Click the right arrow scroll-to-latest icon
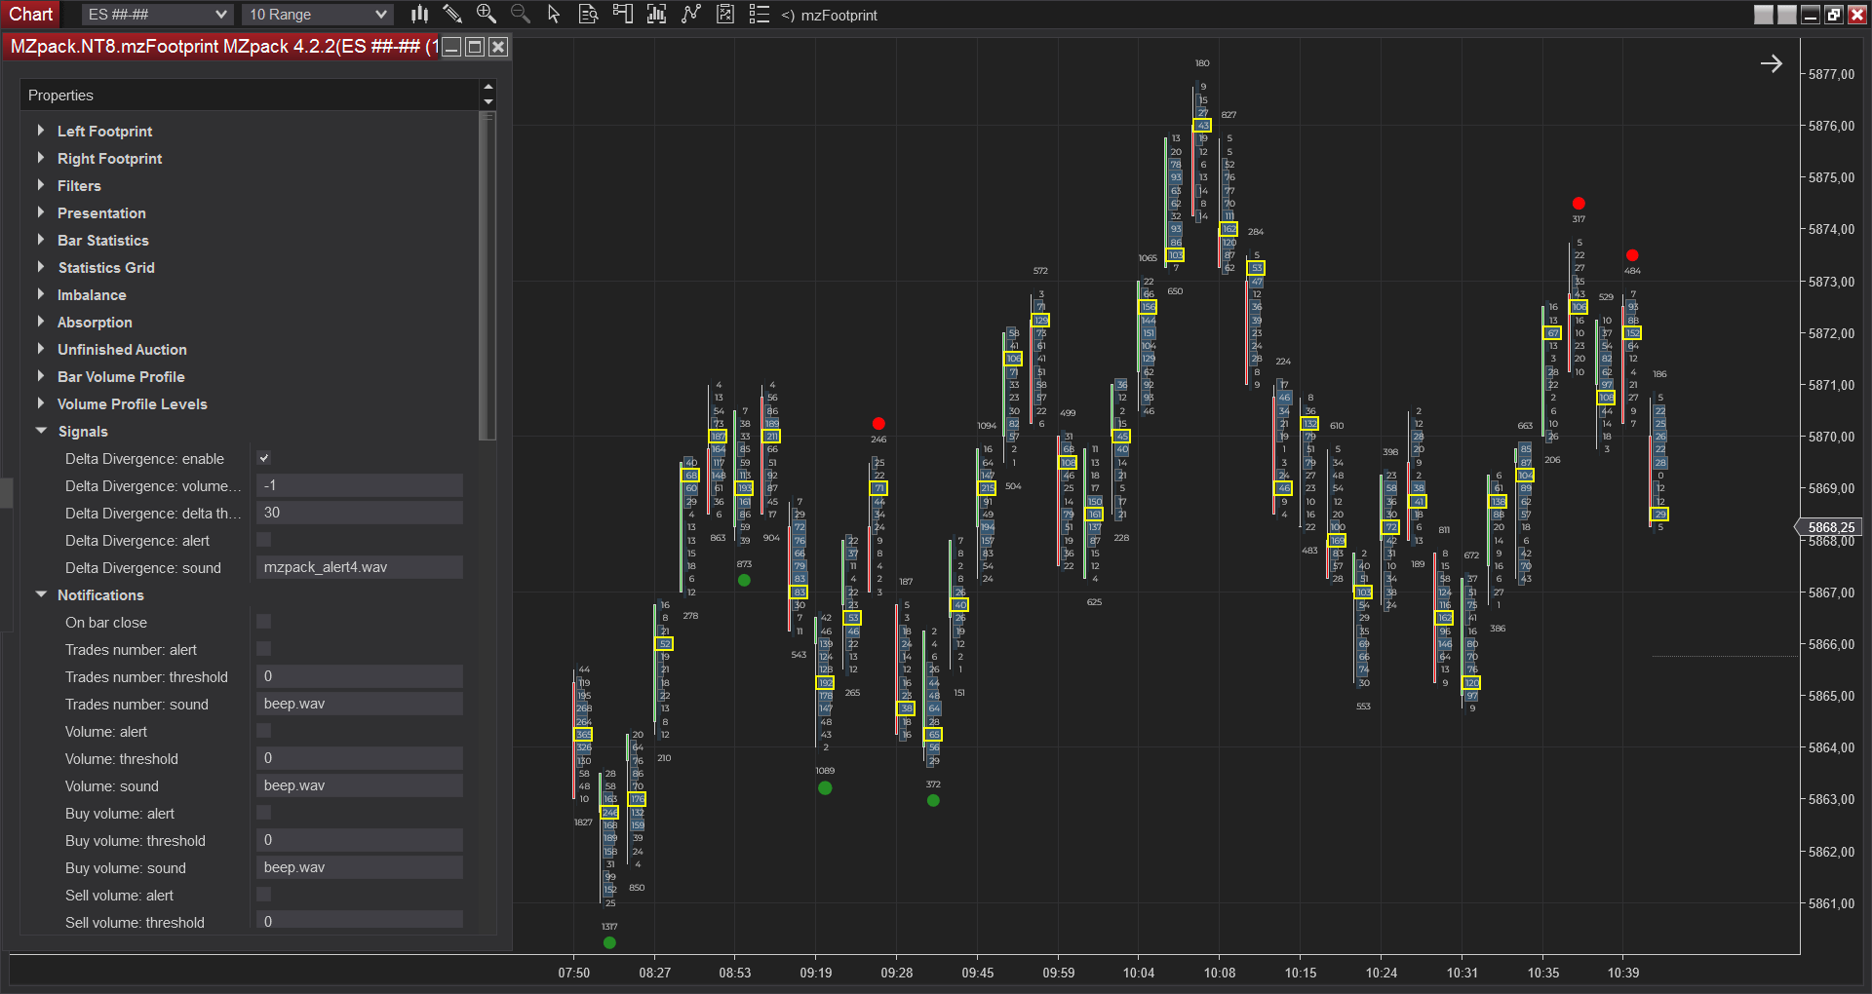Screen dimensions: 1872x994 [1772, 63]
